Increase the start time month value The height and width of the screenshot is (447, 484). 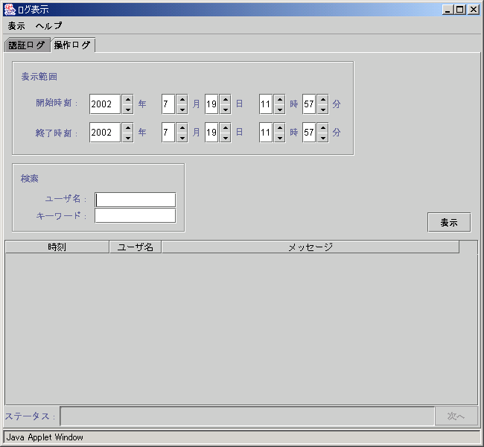(x=182, y=99)
